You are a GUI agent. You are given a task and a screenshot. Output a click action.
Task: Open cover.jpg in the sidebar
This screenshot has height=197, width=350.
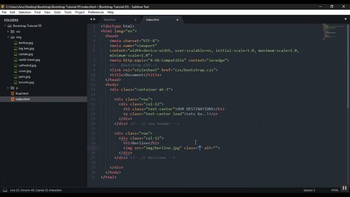pos(25,71)
